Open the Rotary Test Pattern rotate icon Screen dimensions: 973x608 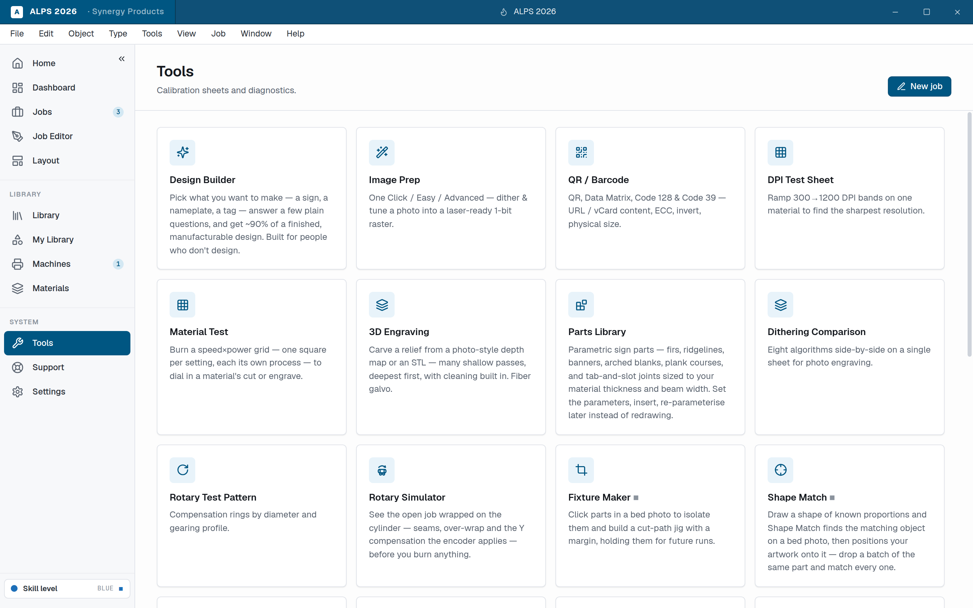(182, 470)
